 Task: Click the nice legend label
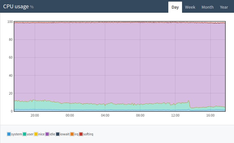pos(41,134)
